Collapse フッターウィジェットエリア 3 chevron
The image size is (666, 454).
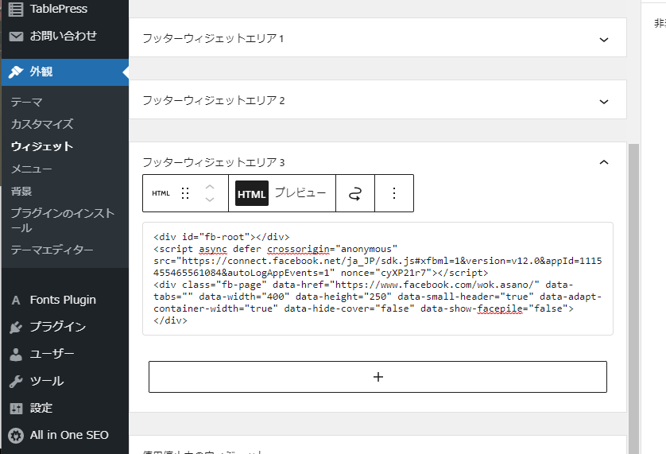pyautogui.click(x=603, y=162)
